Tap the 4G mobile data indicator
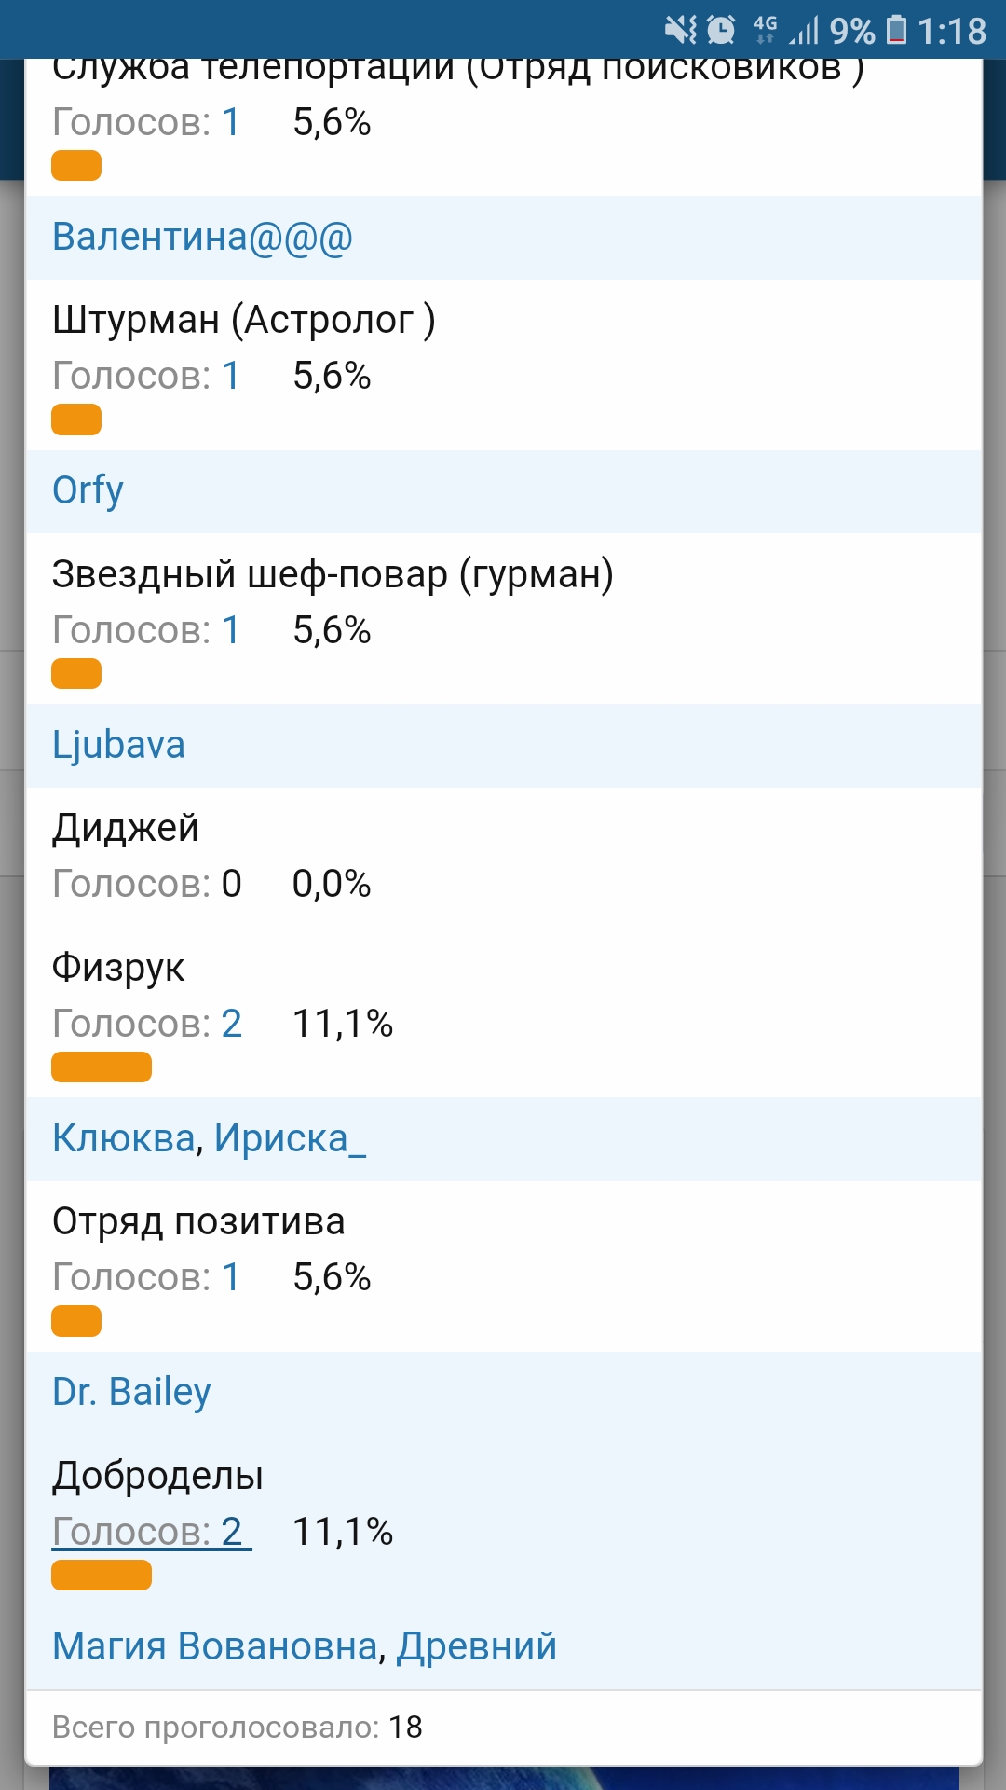This screenshot has height=1790, width=1006. click(765, 30)
